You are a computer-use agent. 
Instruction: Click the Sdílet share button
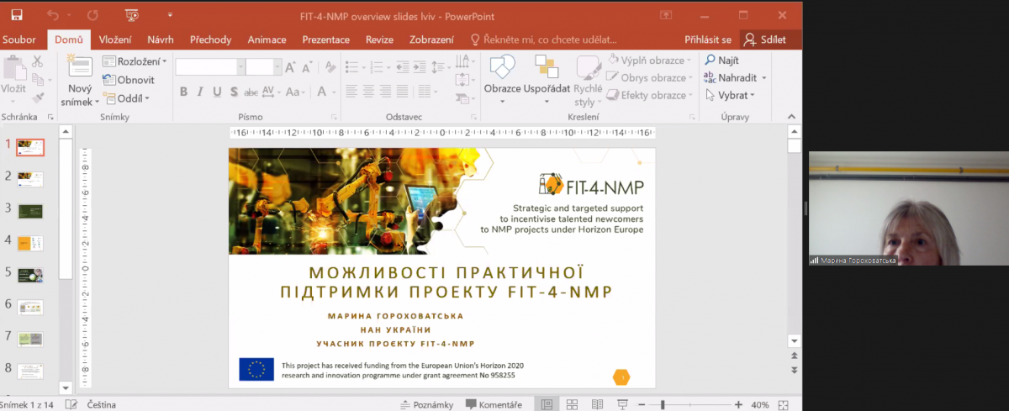tap(771, 40)
